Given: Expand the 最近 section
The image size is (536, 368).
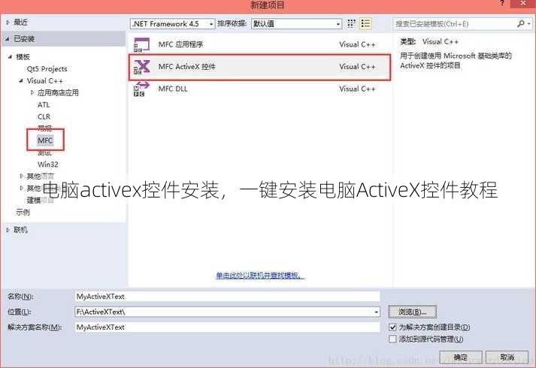Looking at the screenshot, I should click(x=8, y=23).
